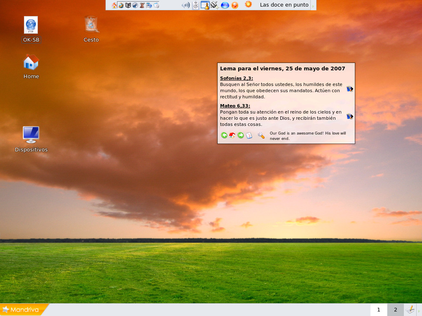This screenshot has height=316, width=422.
Task: Click the home icon in top panel
Action: (115, 5)
